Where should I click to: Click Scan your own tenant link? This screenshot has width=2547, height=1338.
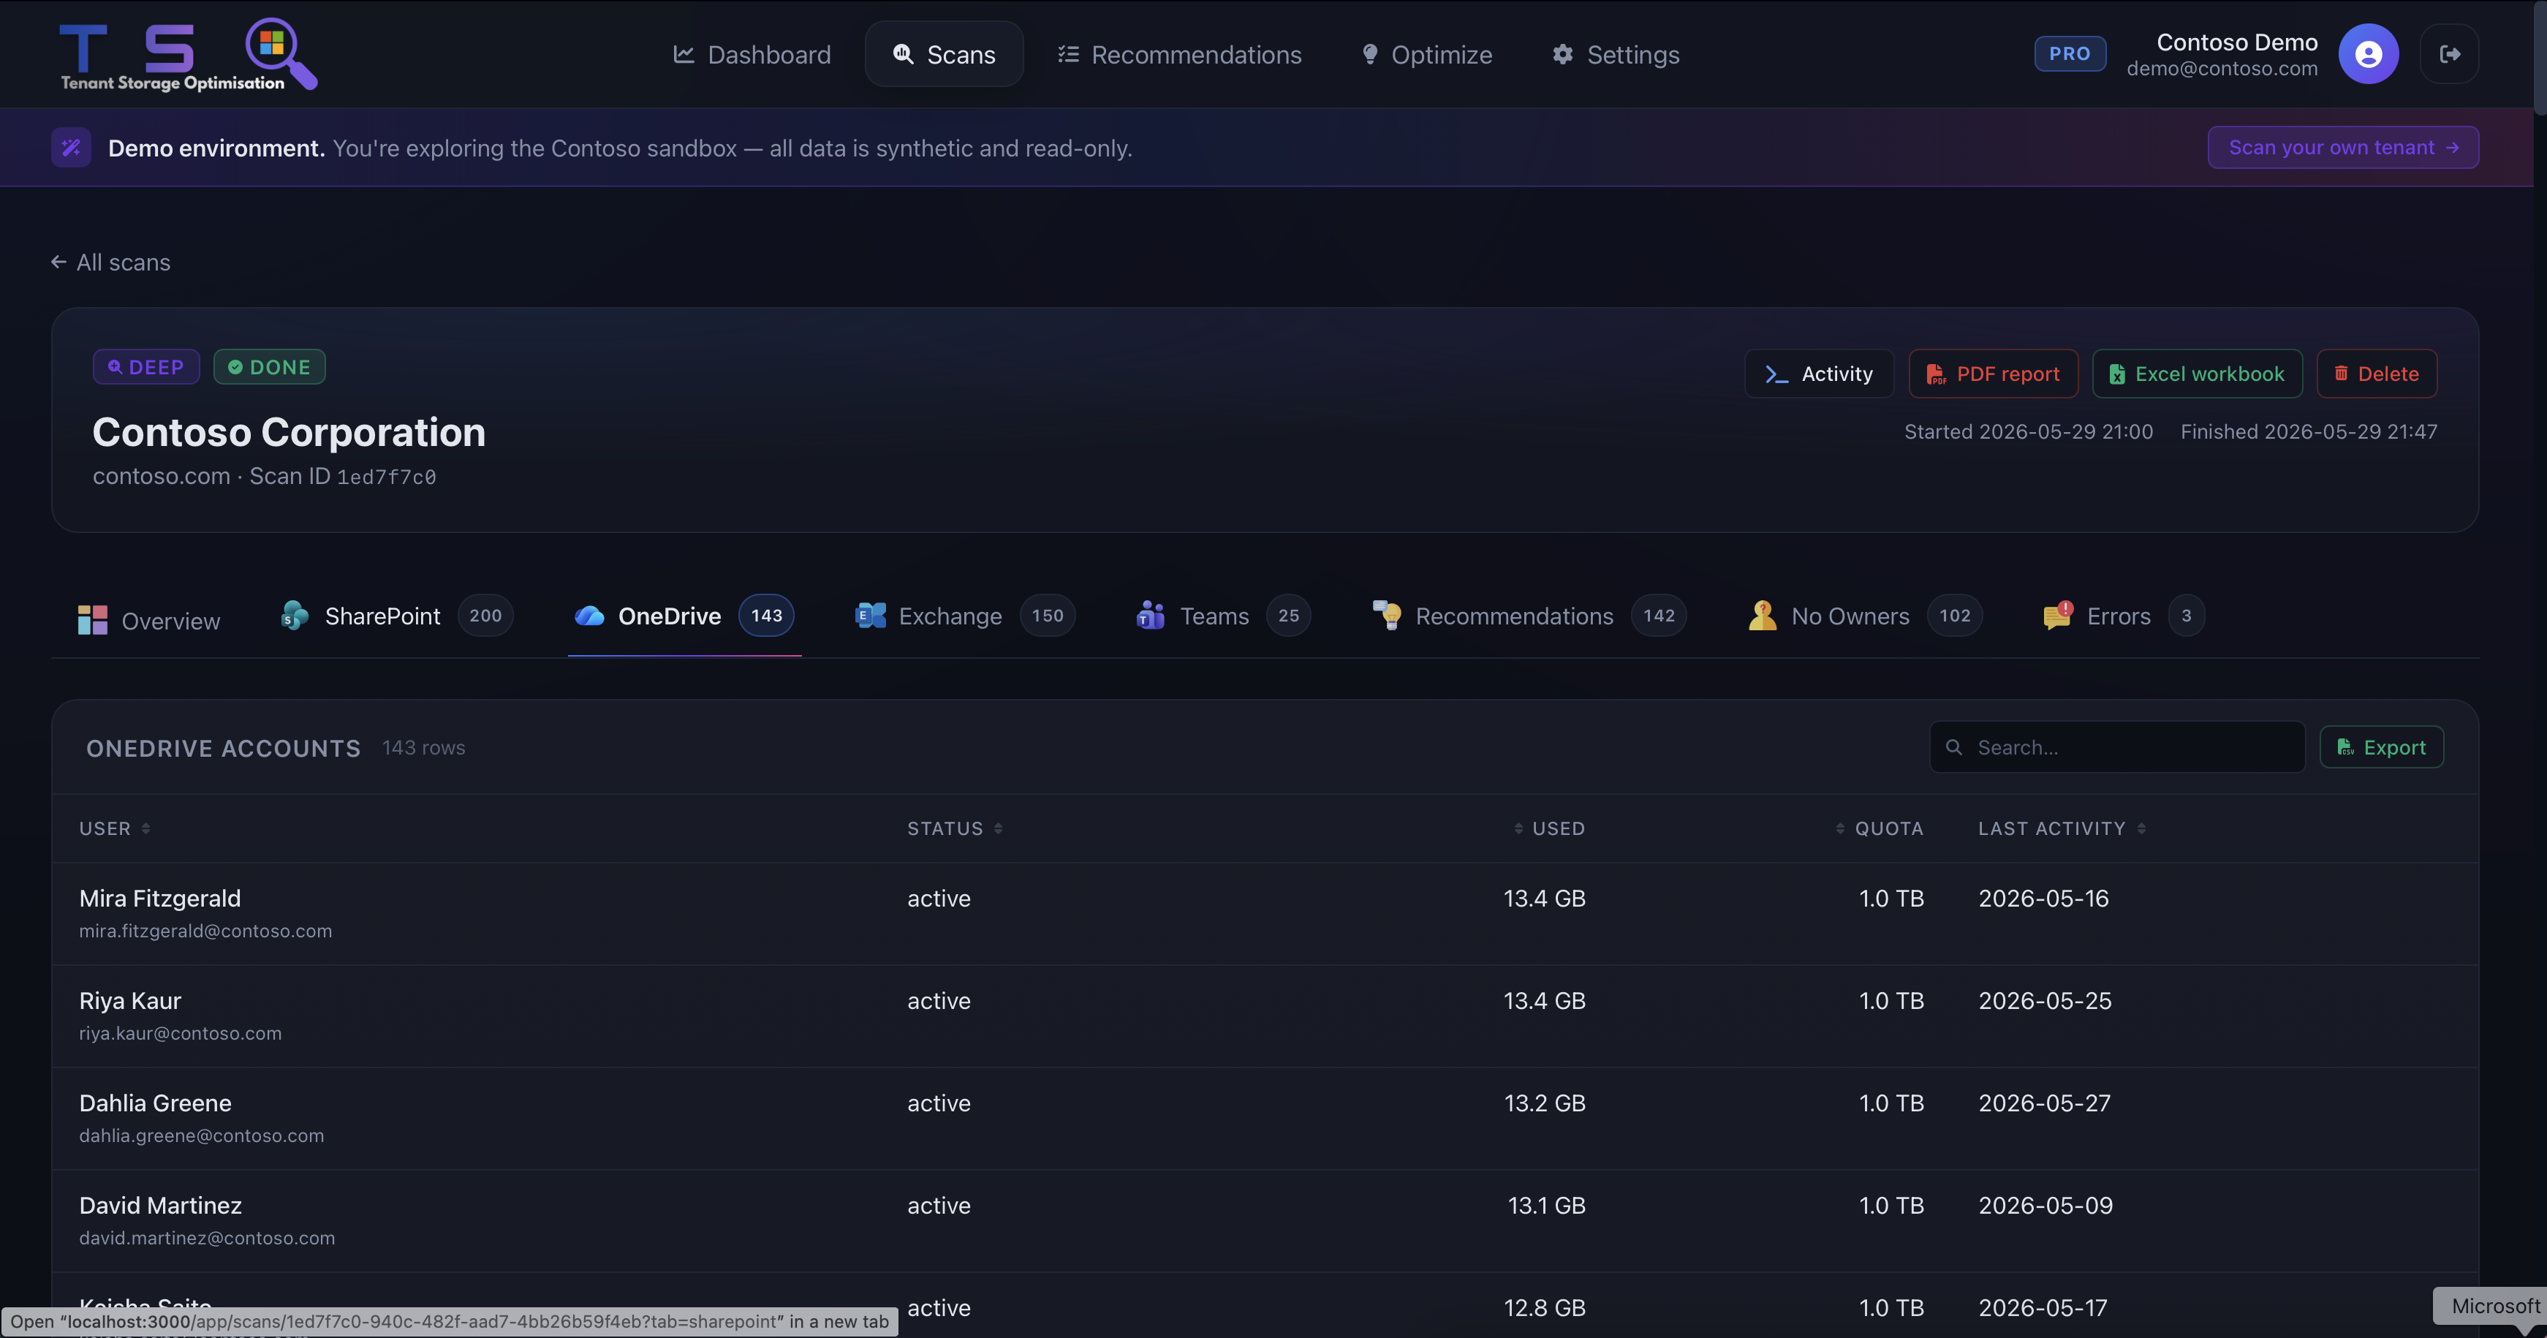[x=2342, y=148]
